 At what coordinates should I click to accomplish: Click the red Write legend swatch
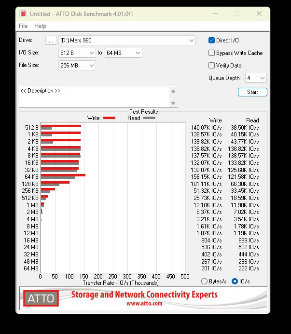tap(109, 118)
